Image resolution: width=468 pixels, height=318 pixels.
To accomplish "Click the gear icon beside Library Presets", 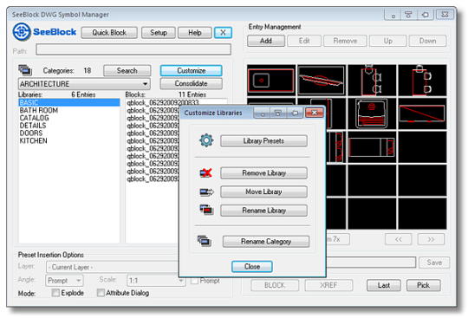I will pyautogui.click(x=206, y=140).
